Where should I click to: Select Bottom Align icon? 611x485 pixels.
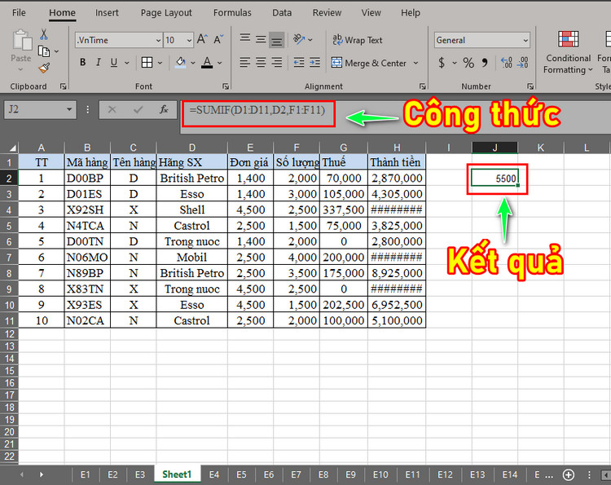coord(277,40)
